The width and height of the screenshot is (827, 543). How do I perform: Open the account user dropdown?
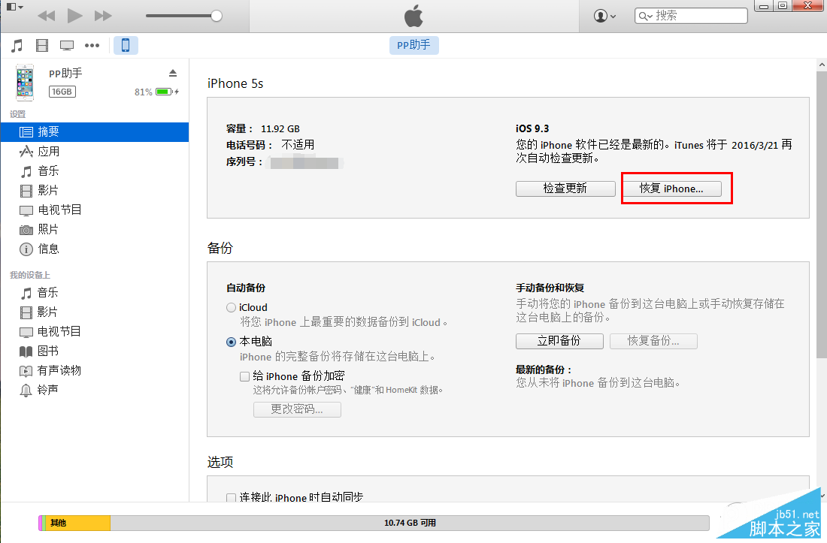click(604, 16)
